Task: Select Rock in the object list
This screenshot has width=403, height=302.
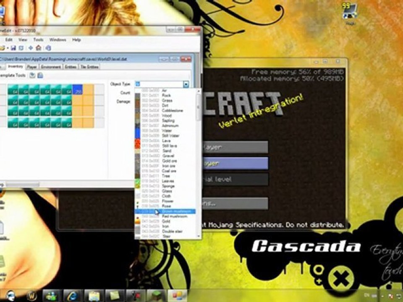Action: 165,95
